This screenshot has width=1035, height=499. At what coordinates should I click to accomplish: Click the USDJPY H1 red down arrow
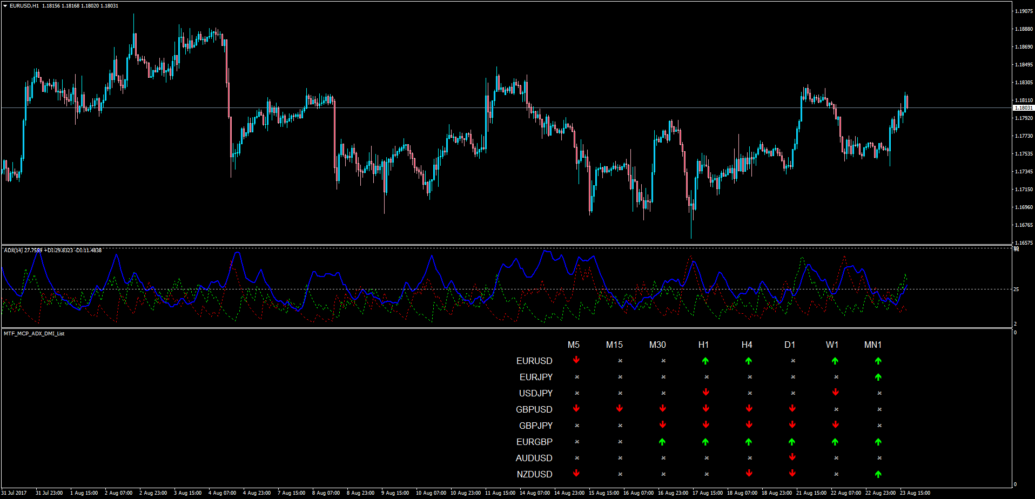706,393
